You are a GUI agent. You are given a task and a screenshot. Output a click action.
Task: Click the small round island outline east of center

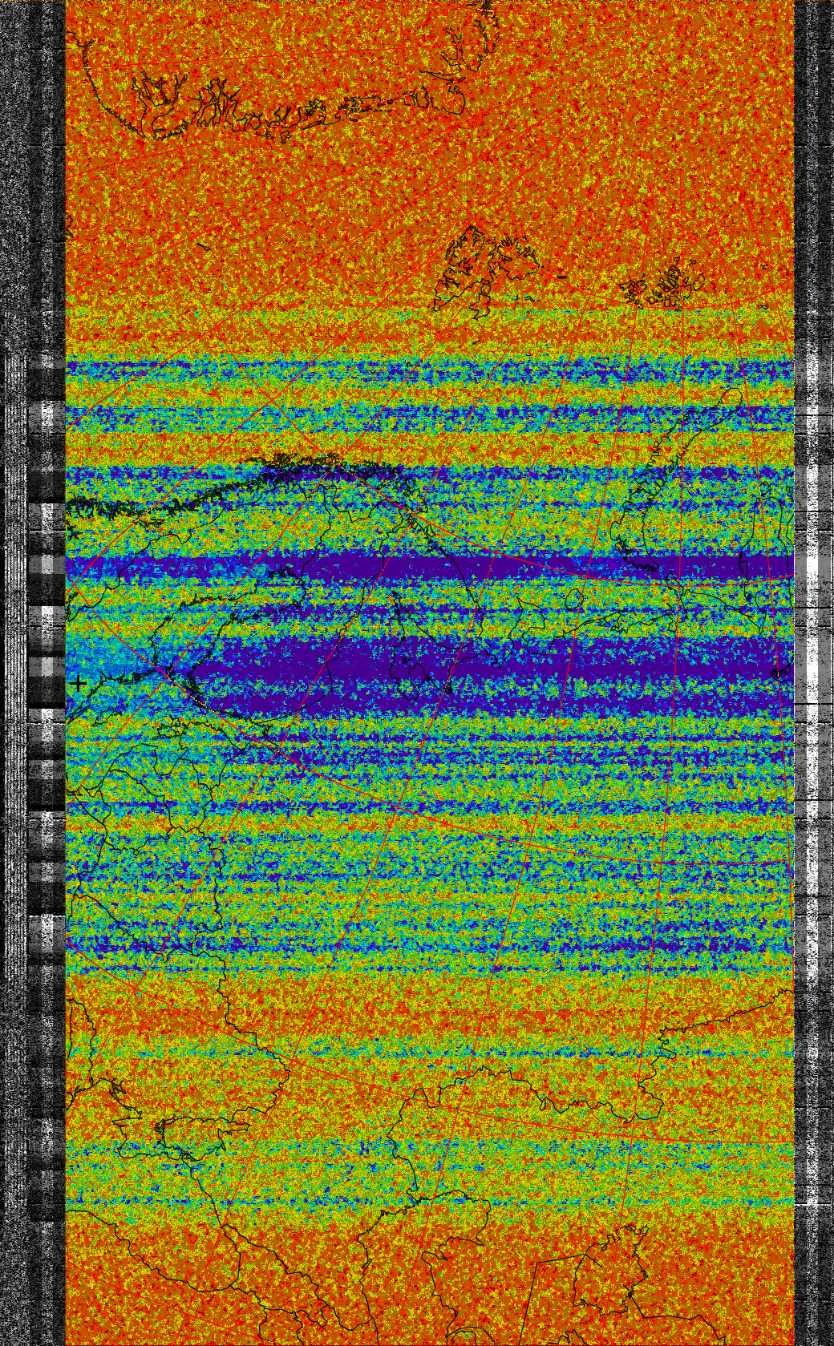575,598
